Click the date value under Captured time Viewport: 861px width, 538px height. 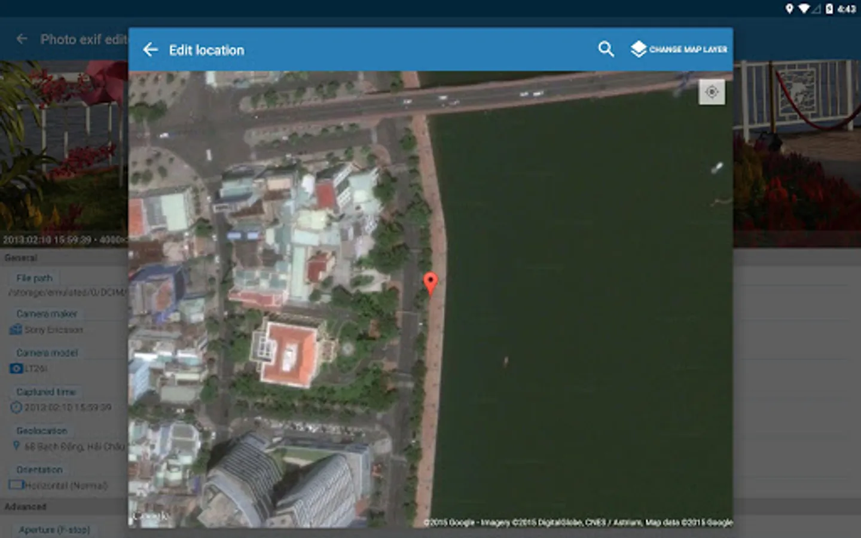[x=68, y=407]
